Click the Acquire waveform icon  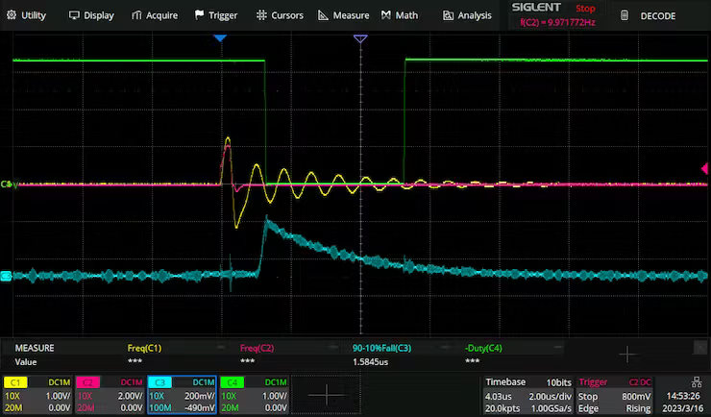pos(136,15)
